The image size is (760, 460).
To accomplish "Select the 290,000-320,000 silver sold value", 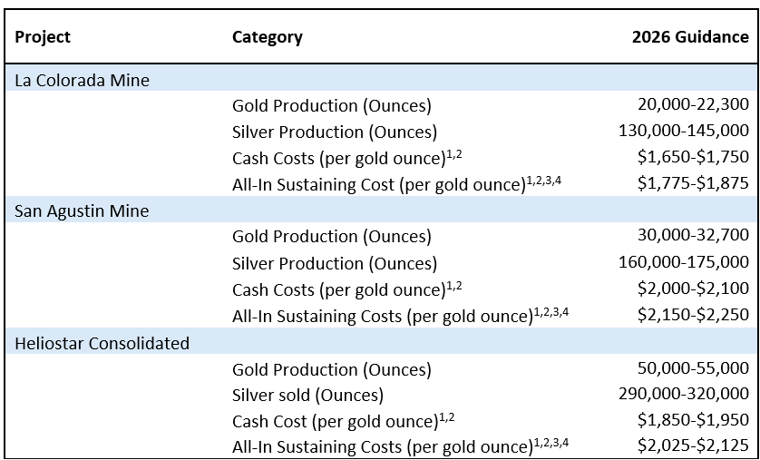I will click(684, 395).
